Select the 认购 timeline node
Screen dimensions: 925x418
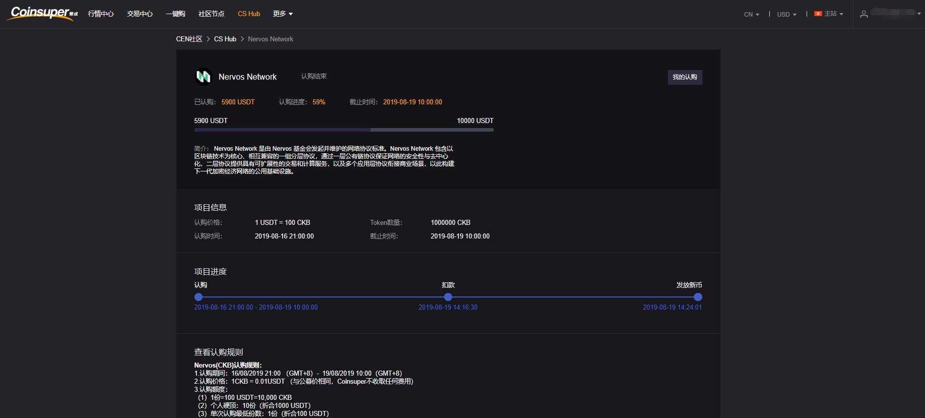[199, 297]
